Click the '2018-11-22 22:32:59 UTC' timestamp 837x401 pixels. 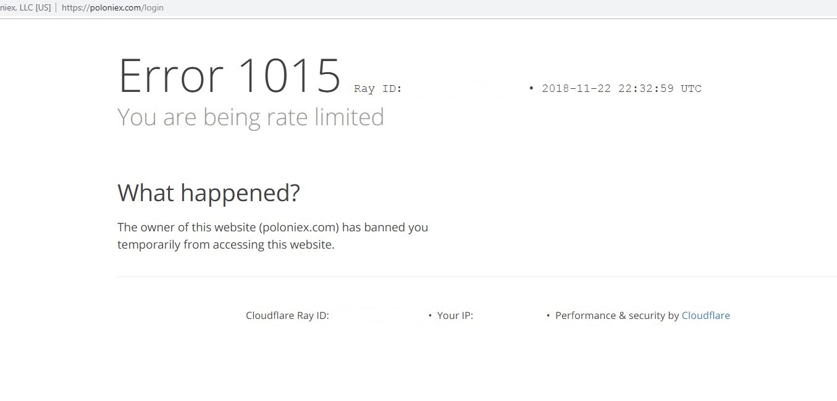click(621, 88)
